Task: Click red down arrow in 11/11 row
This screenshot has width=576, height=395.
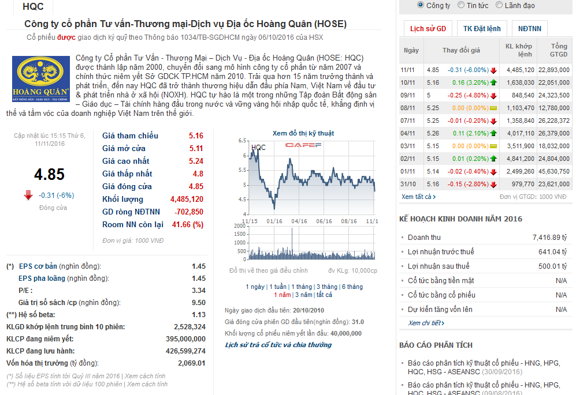Action: click(493, 70)
